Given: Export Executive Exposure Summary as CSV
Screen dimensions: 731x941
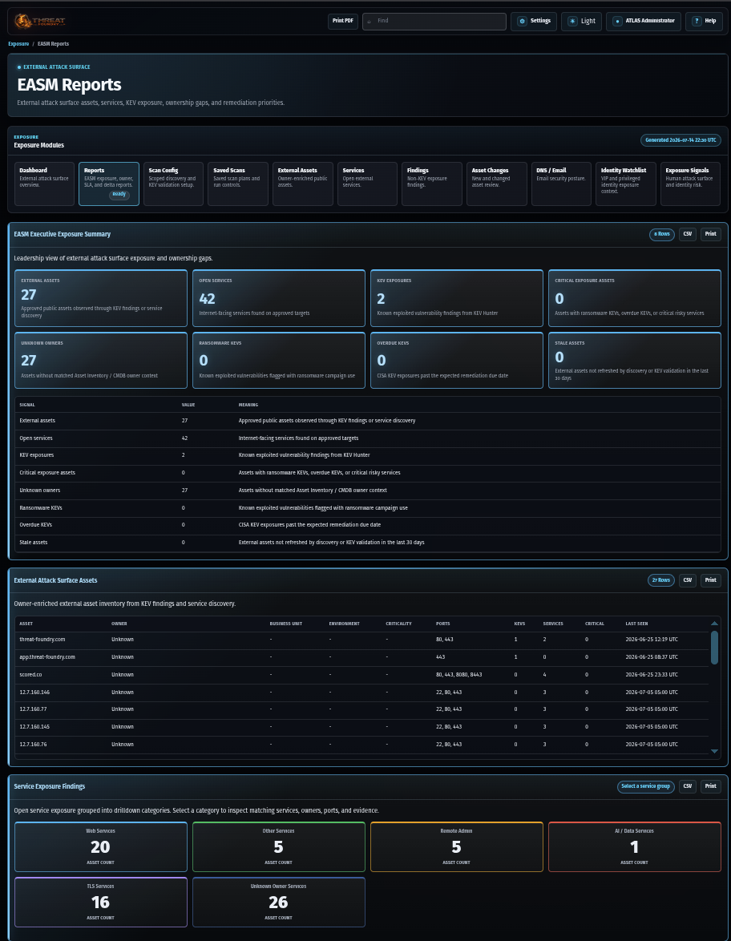Looking at the screenshot, I should (x=687, y=234).
